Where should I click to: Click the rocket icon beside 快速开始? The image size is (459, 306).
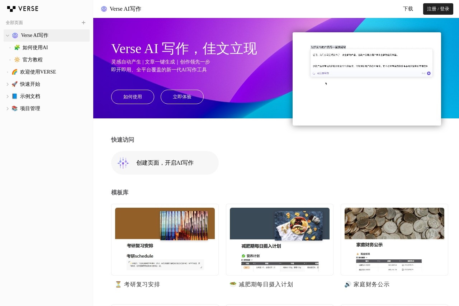pos(14,84)
